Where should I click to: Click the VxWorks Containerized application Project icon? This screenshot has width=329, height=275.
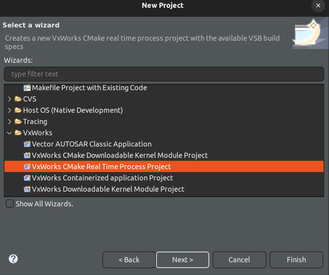tap(27, 178)
